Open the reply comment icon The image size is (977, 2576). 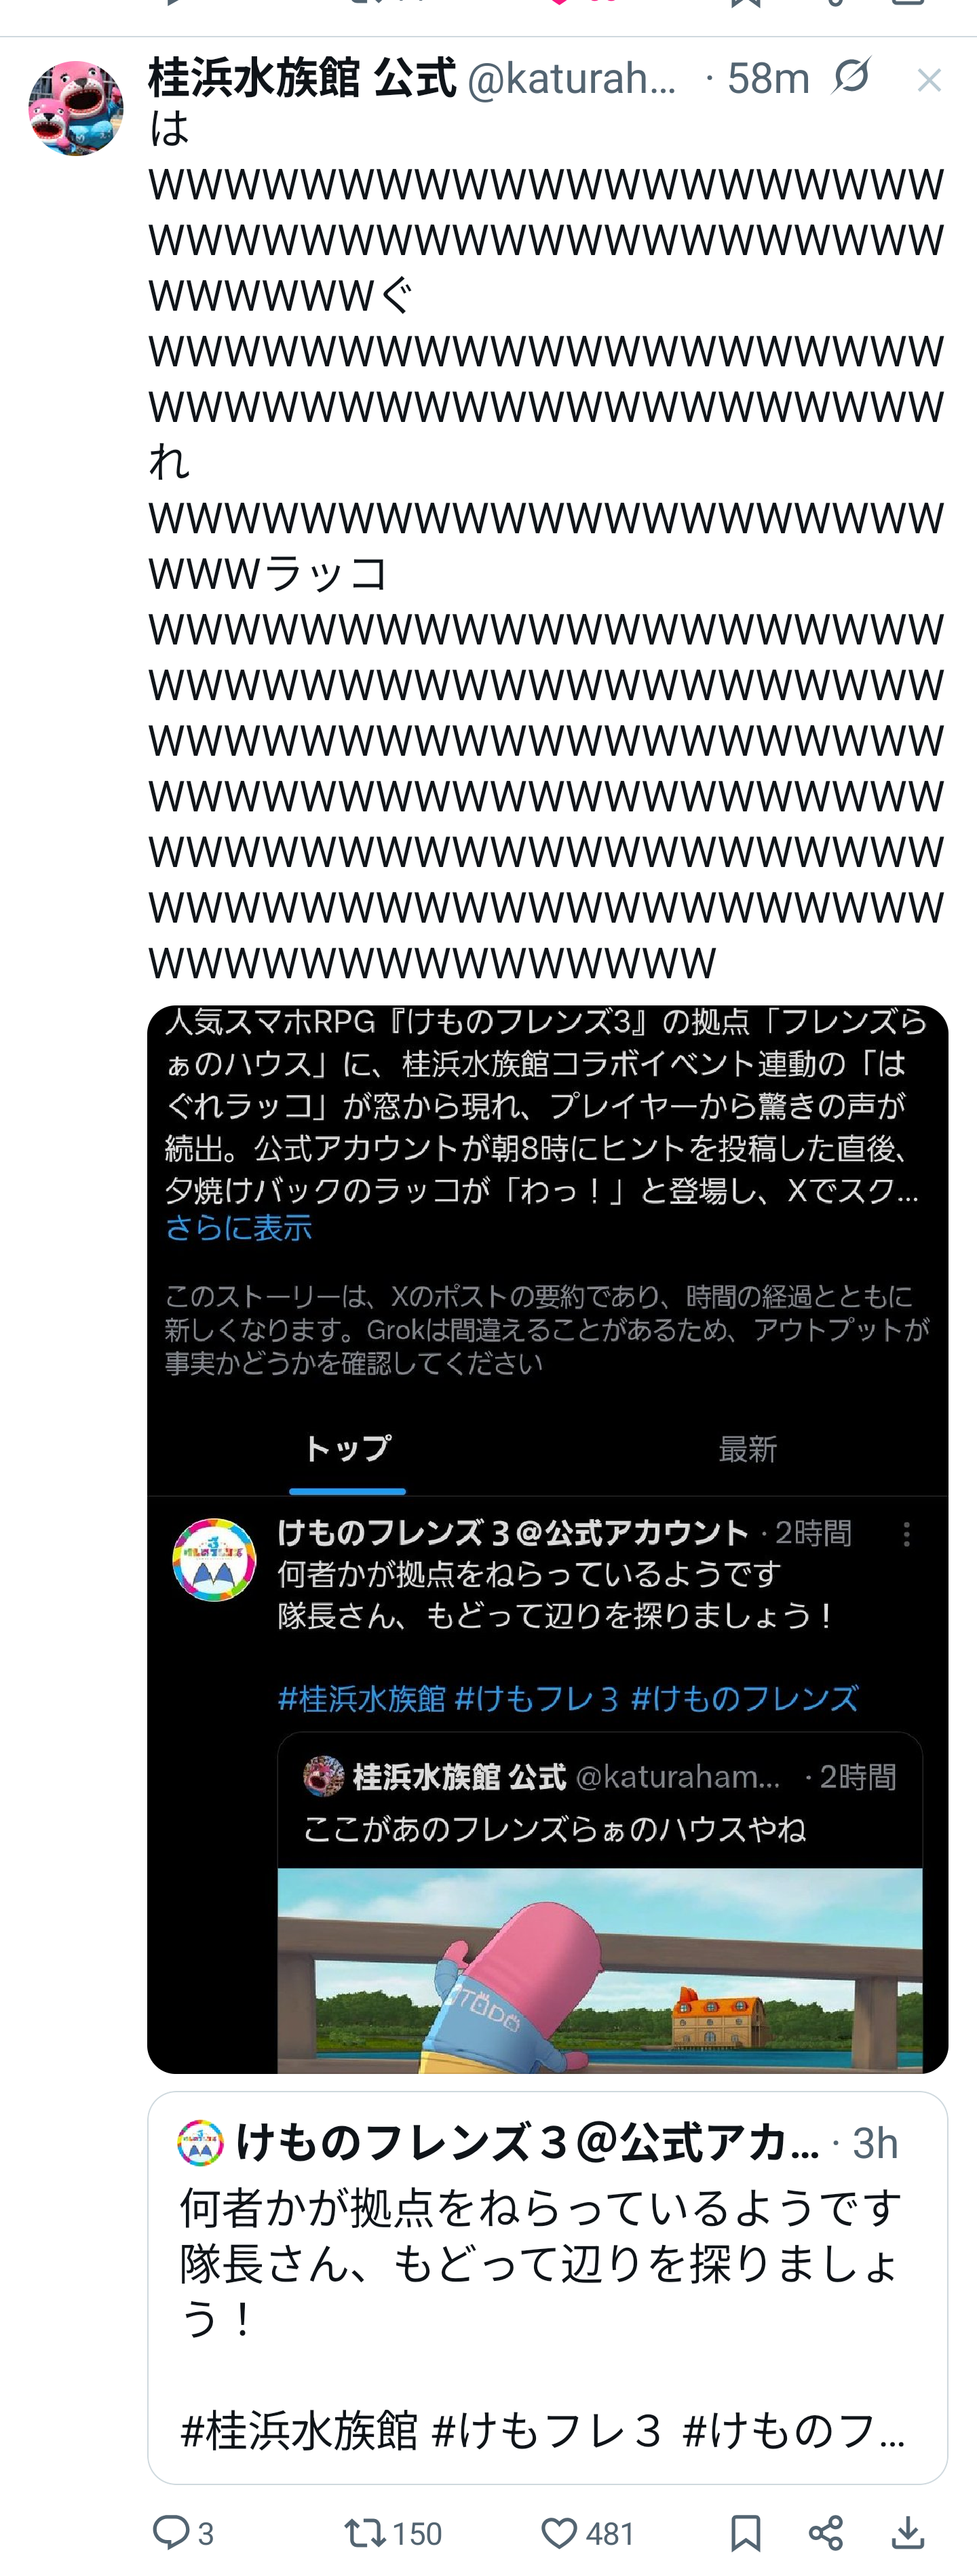click(x=171, y=2532)
